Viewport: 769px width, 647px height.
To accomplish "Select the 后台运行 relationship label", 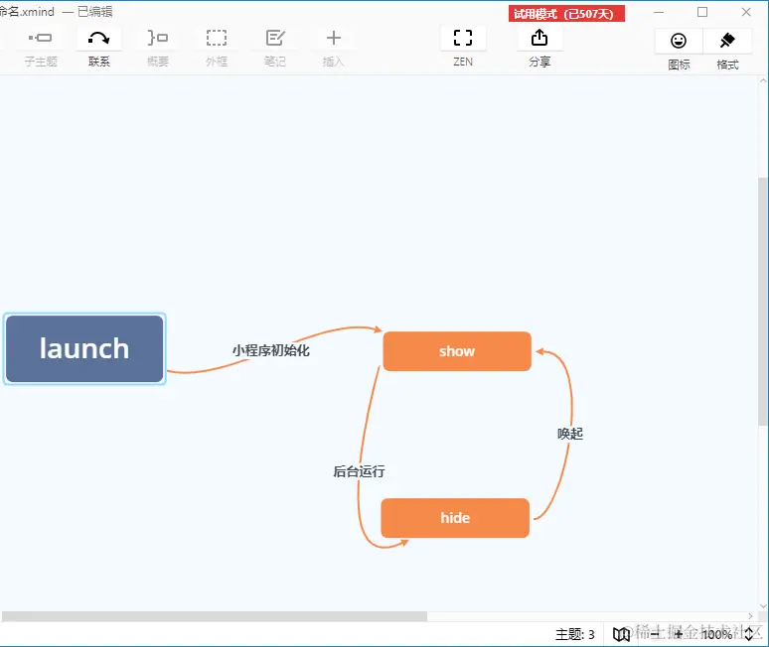I will (x=359, y=471).
